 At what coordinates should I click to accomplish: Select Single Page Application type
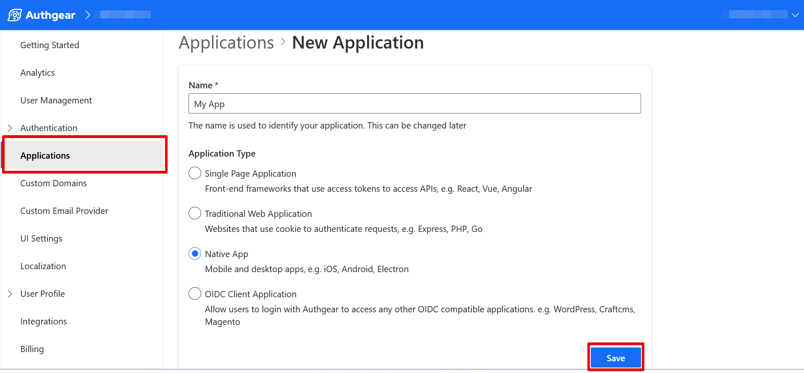[195, 173]
